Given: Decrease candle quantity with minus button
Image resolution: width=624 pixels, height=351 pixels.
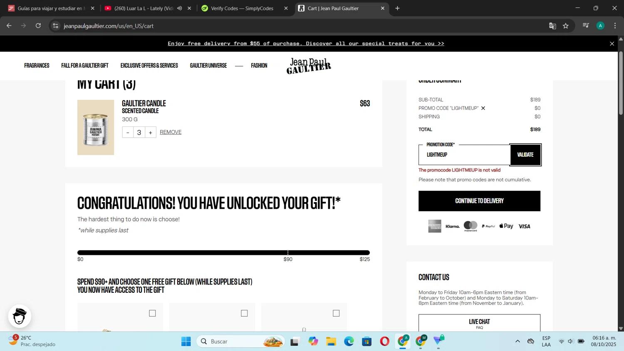Looking at the screenshot, I should pyautogui.click(x=128, y=132).
